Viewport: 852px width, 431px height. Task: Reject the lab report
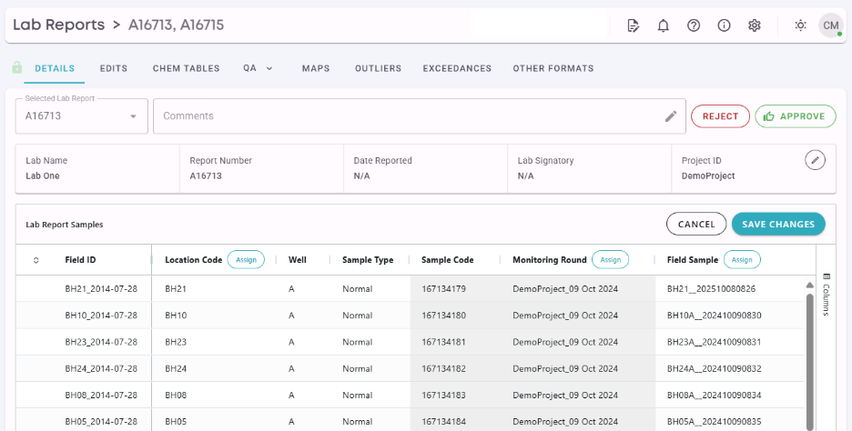pyautogui.click(x=720, y=116)
